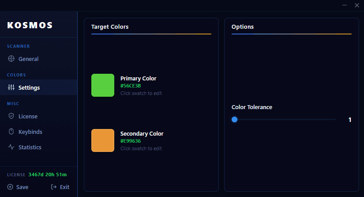Click the Statistics pulse icon
The height and width of the screenshot is (197, 364).
coord(11,147)
